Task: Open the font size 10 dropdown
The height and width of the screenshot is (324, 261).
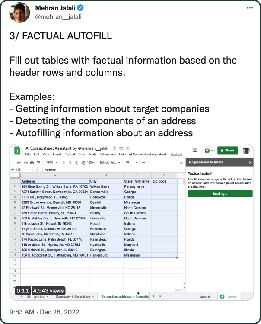Action: tap(131, 163)
